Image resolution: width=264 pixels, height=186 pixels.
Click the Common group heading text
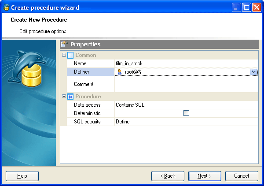click(x=86, y=55)
